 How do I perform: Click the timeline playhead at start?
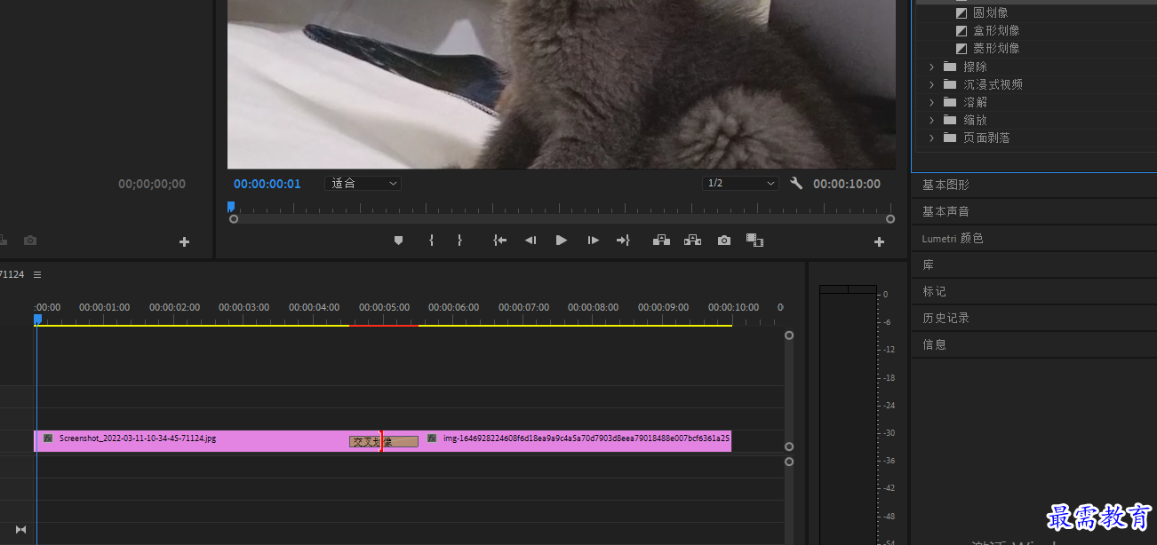pyautogui.click(x=38, y=319)
